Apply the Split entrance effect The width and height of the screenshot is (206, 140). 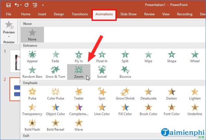coord(125,56)
